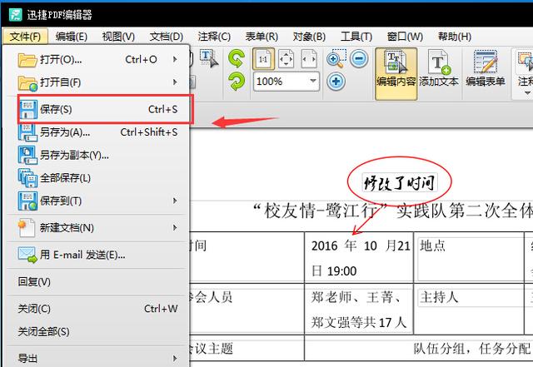Activate the 编辑内容 tool
This screenshot has width=533, height=367.
396,74
